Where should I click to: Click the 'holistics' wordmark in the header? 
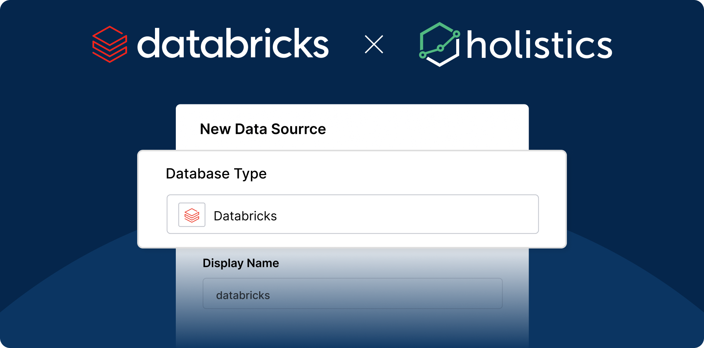point(540,44)
